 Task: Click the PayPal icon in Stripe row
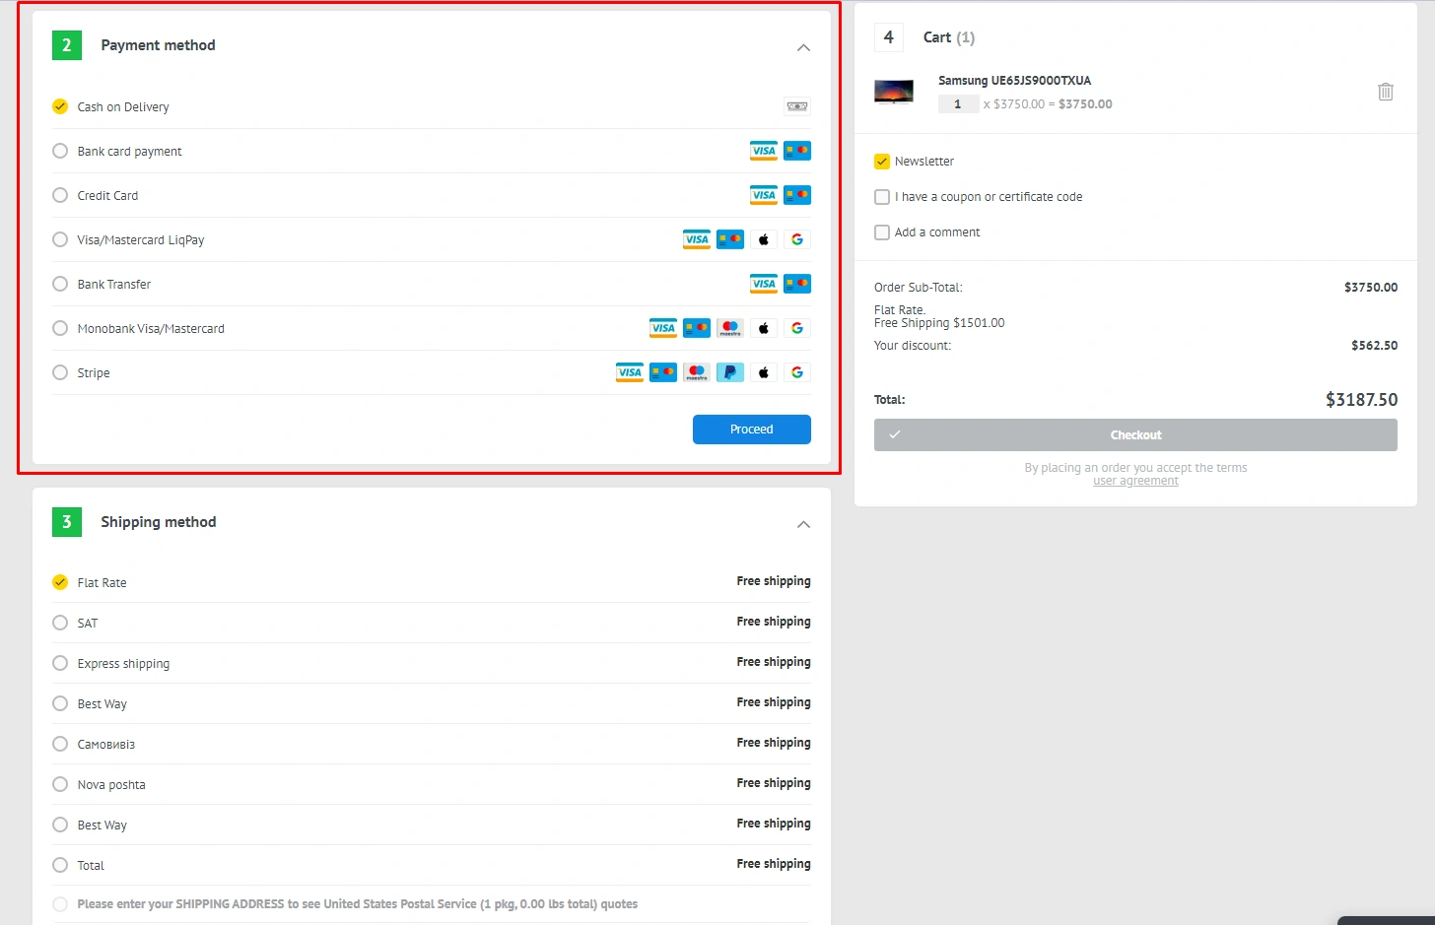(729, 372)
